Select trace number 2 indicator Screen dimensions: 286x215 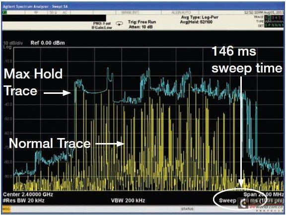270,17
